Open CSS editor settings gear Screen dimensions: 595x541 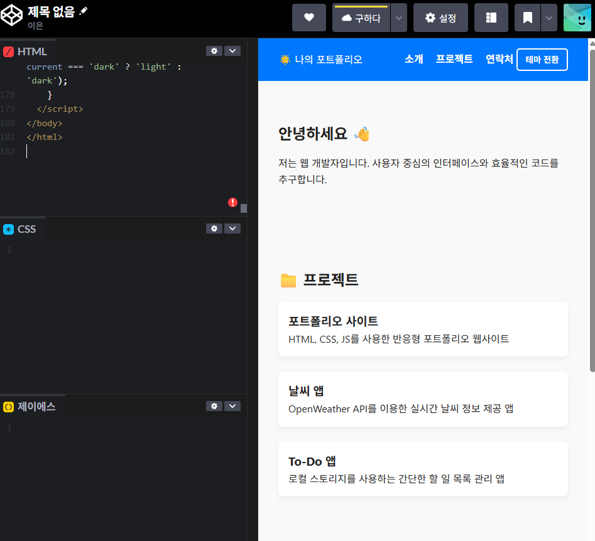coord(214,228)
